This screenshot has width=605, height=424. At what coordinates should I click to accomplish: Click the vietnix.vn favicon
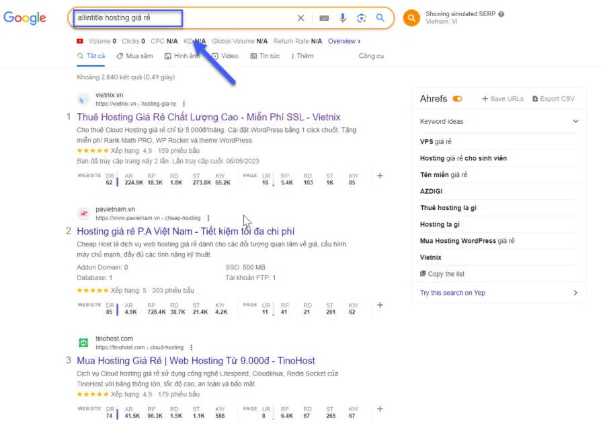click(x=83, y=99)
